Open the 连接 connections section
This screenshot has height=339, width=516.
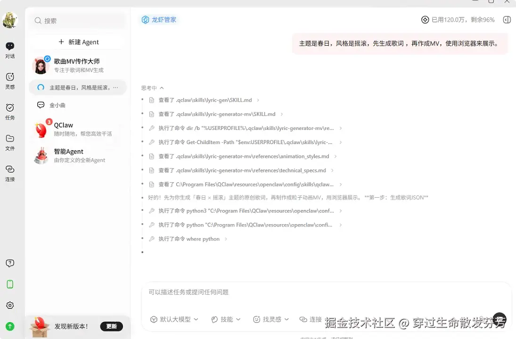click(10, 173)
